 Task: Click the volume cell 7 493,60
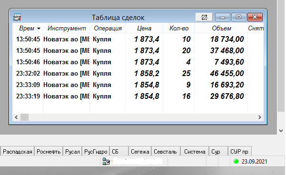pos(229,62)
